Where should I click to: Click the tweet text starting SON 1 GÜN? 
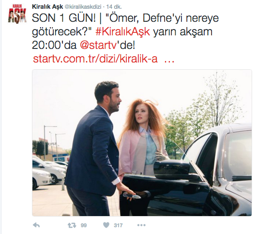click(x=125, y=32)
